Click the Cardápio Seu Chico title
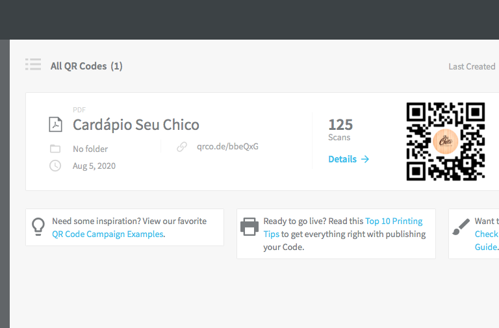This screenshot has width=499, height=328. coord(136,125)
